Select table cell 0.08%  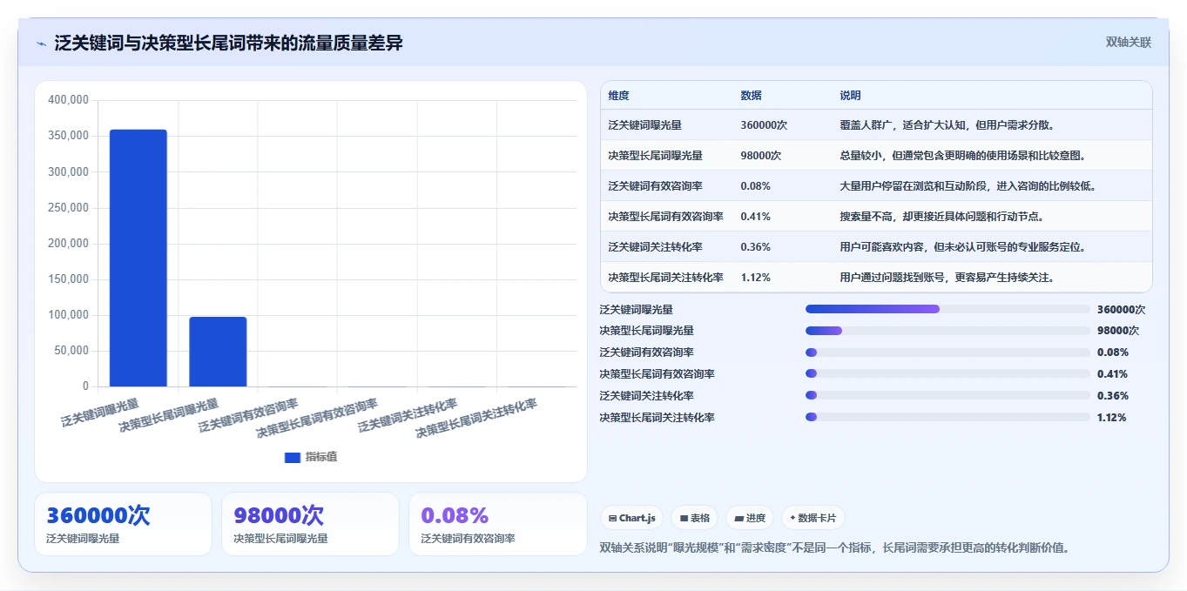click(755, 186)
